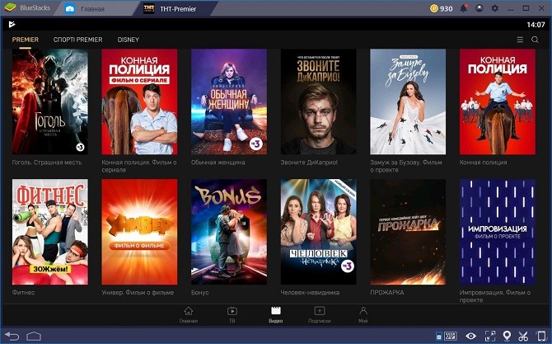Open the Обычная женщина poster
Image resolution: width=552 pixels, height=344 pixels.
(x=229, y=101)
